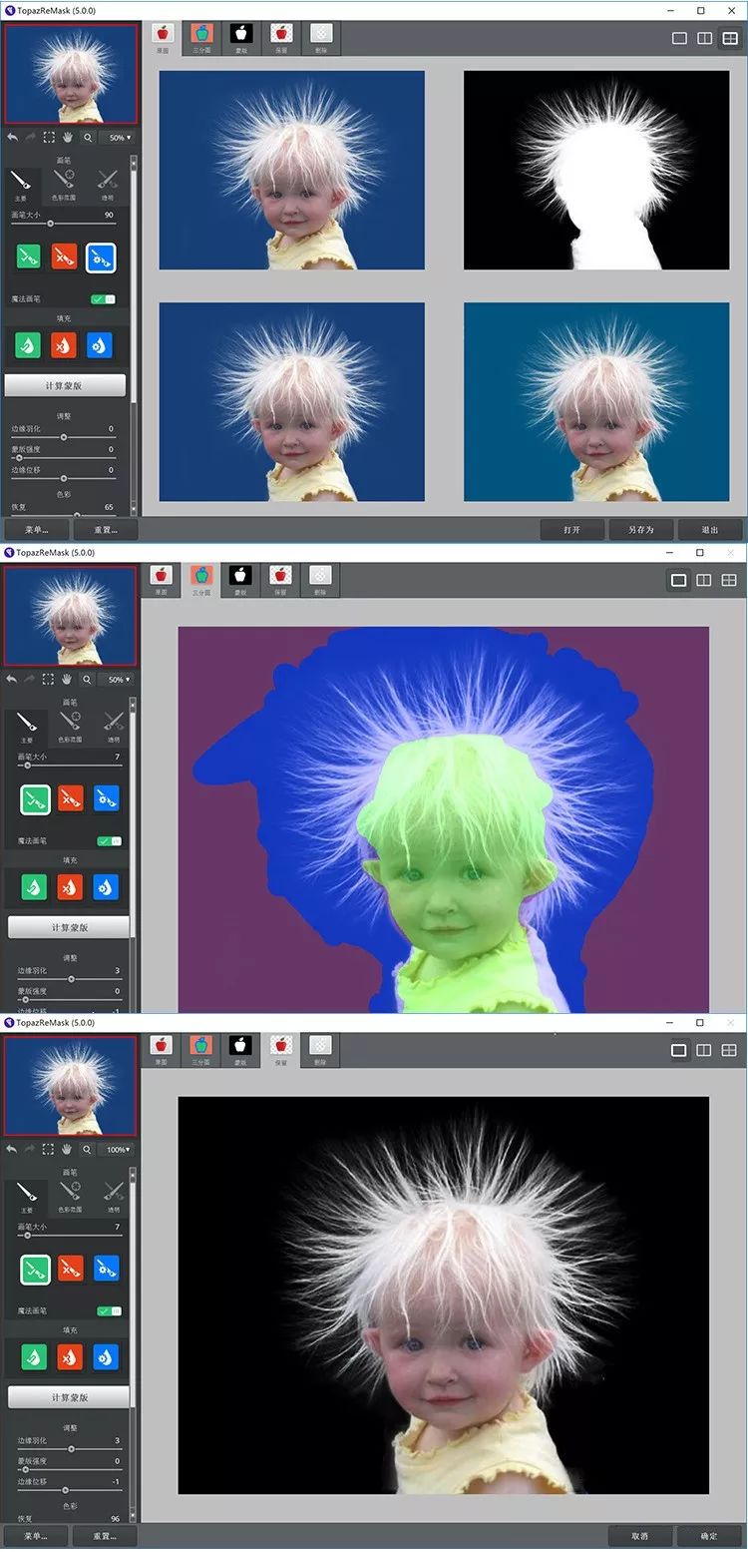Toggle 魔法画笔 switch in middle window
Image resolution: width=748 pixels, height=1552 pixels.
pyautogui.click(x=108, y=841)
